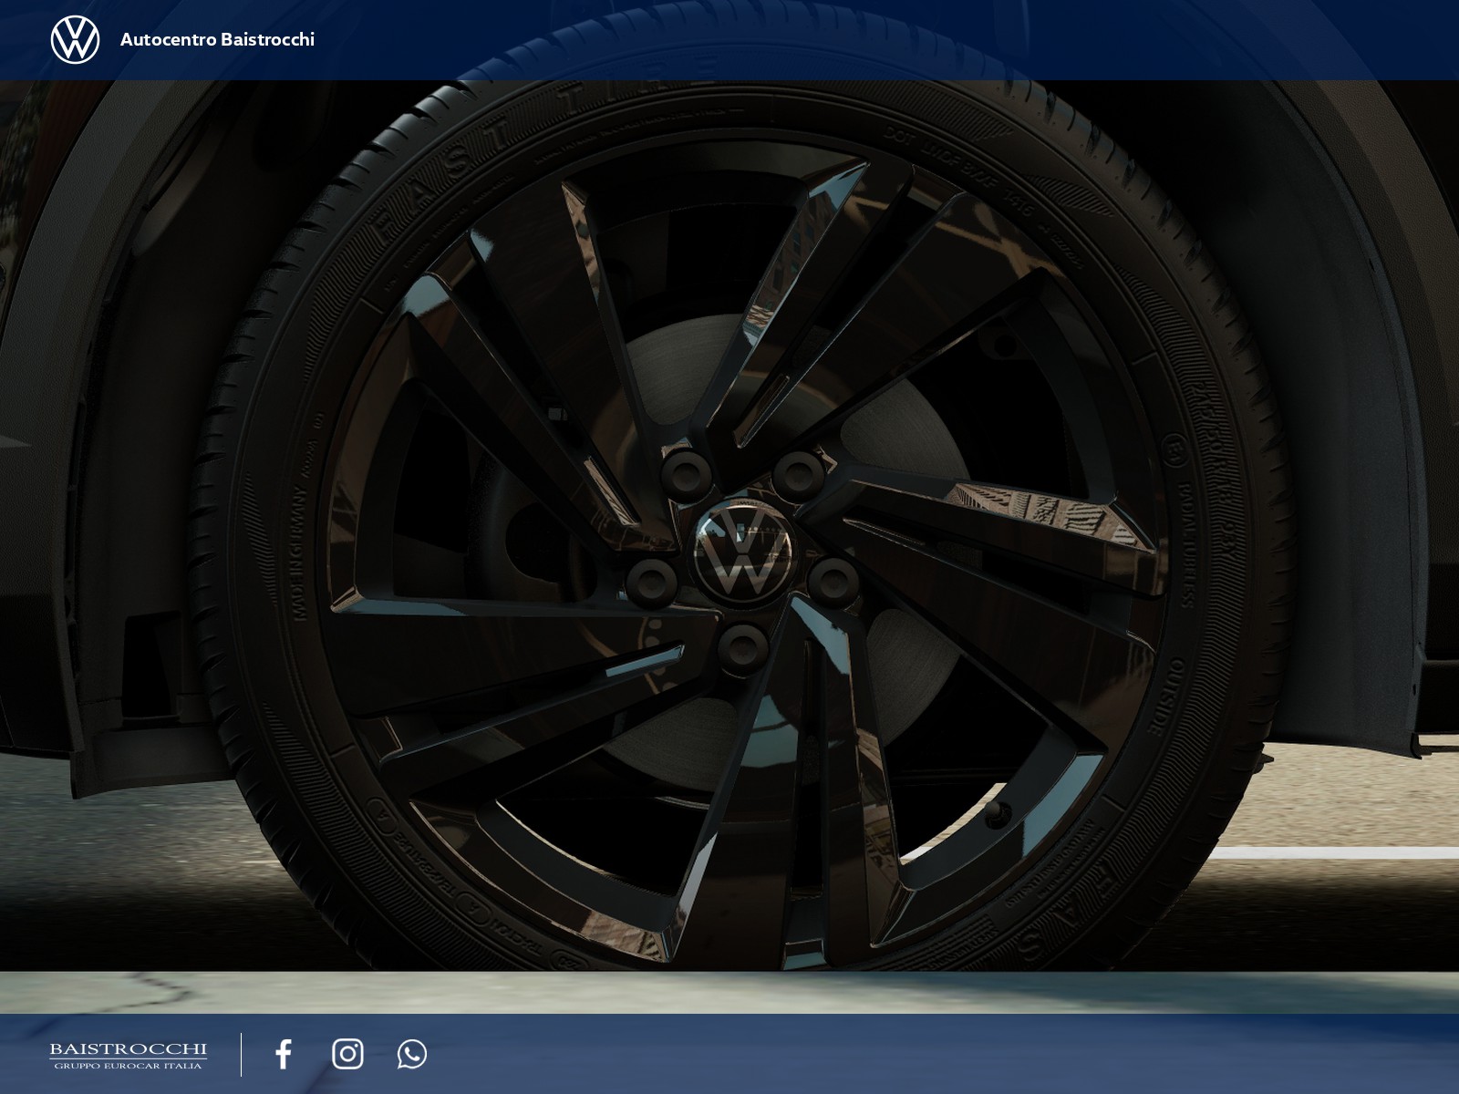Image resolution: width=1459 pixels, height=1094 pixels.
Task: Click the VW emblem on wheel center cap
Action: pyautogui.click(x=743, y=550)
